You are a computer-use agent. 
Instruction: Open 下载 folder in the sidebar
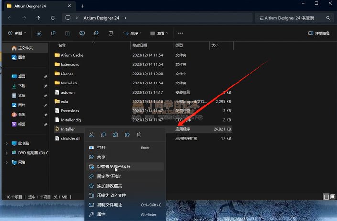[22, 86]
